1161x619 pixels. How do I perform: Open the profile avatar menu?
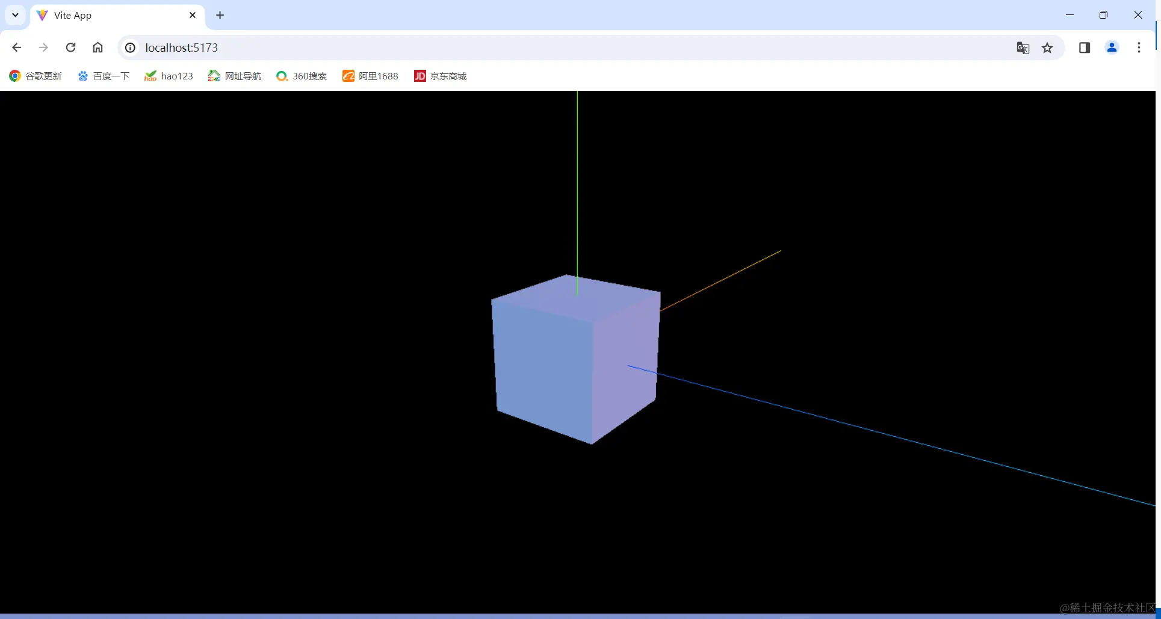(x=1112, y=48)
